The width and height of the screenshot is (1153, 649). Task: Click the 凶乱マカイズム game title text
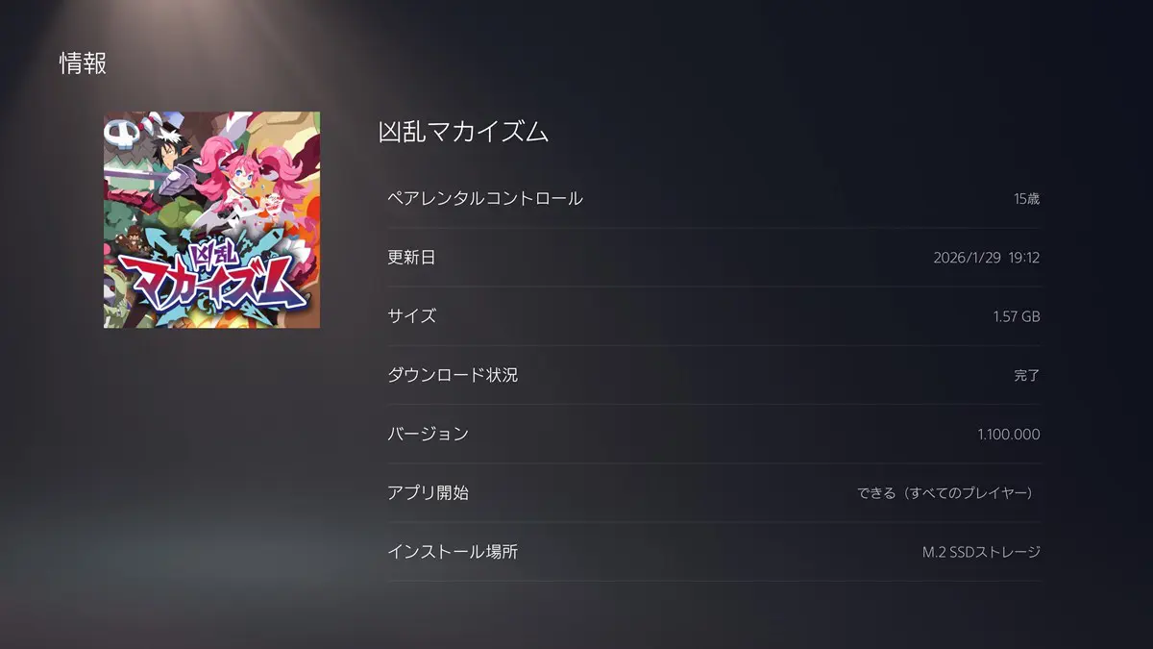coord(464,133)
